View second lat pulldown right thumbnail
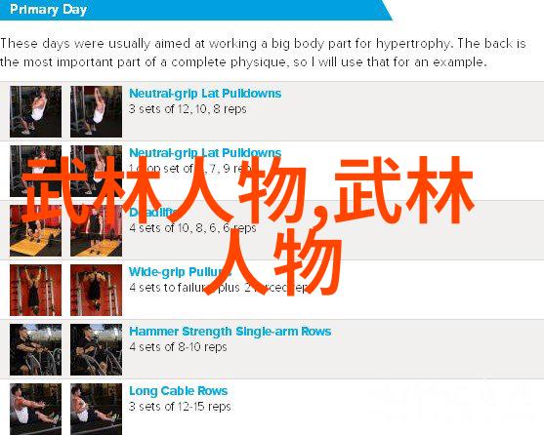Screen dimensions: 544x435 96,171
